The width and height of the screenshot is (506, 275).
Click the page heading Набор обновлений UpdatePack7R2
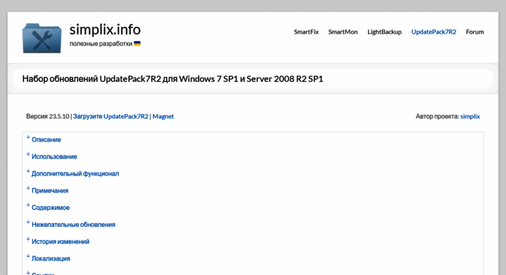tap(173, 79)
